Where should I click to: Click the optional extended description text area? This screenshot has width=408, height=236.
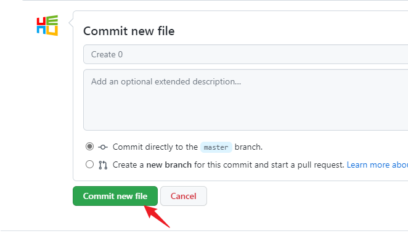pyautogui.click(x=246, y=100)
